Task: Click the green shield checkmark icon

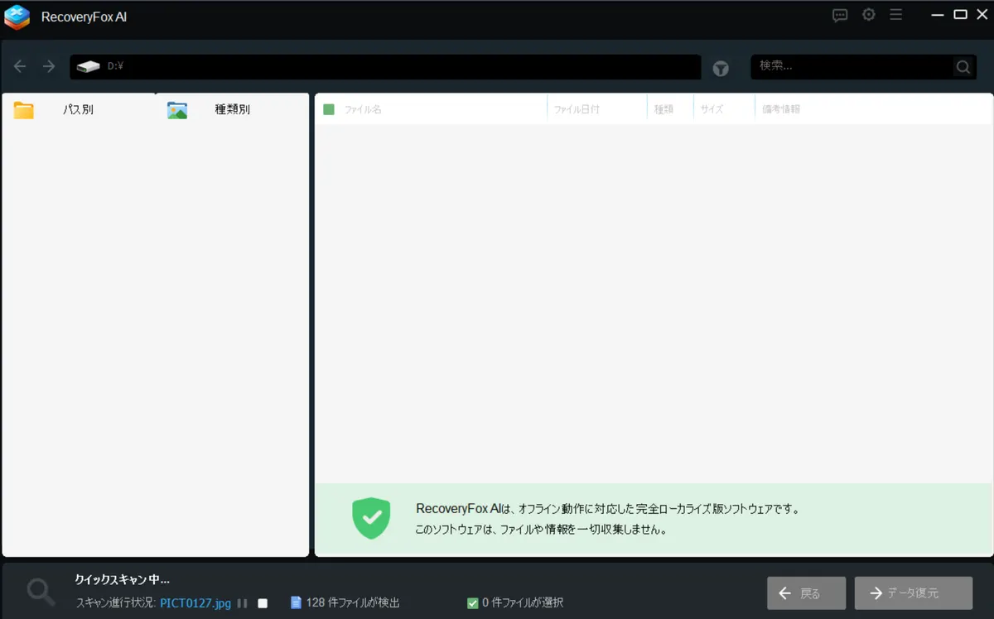Action: [x=371, y=519]
